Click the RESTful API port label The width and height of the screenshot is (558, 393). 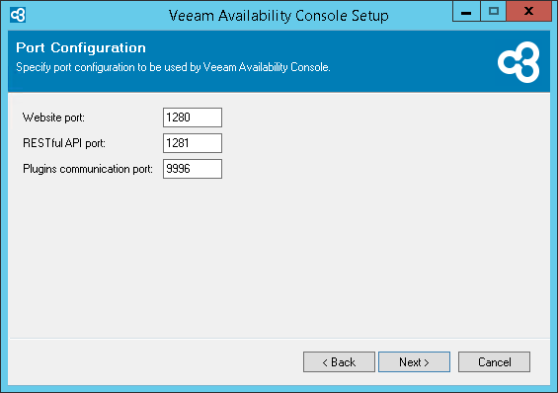click(x=64, y=143)
